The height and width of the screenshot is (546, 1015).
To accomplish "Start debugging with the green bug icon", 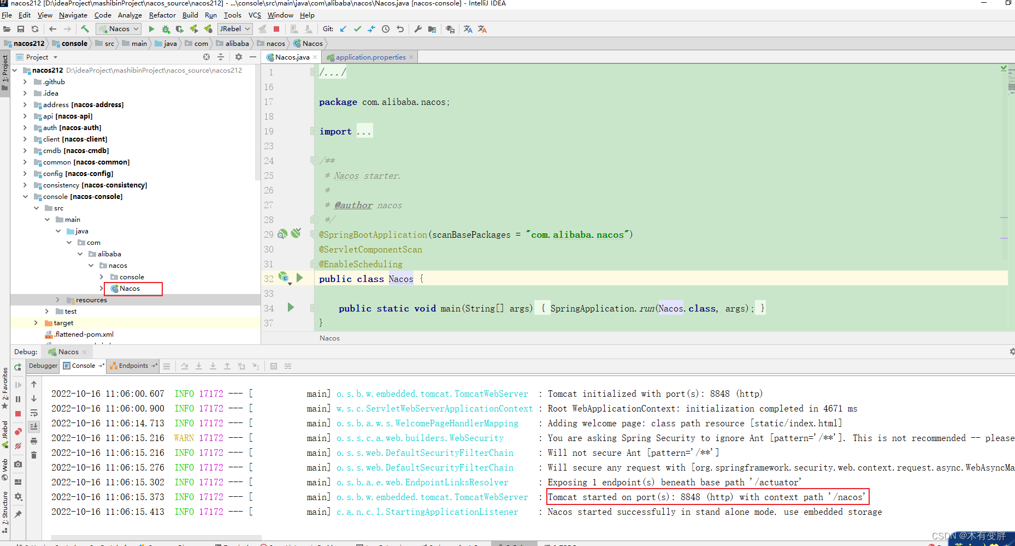I will point(166,29).
